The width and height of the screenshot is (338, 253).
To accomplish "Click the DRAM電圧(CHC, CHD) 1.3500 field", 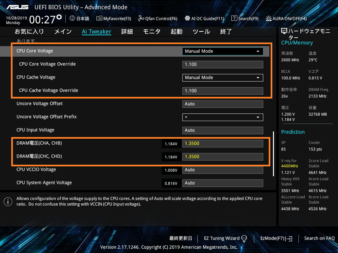I will (x=223, y=156).
